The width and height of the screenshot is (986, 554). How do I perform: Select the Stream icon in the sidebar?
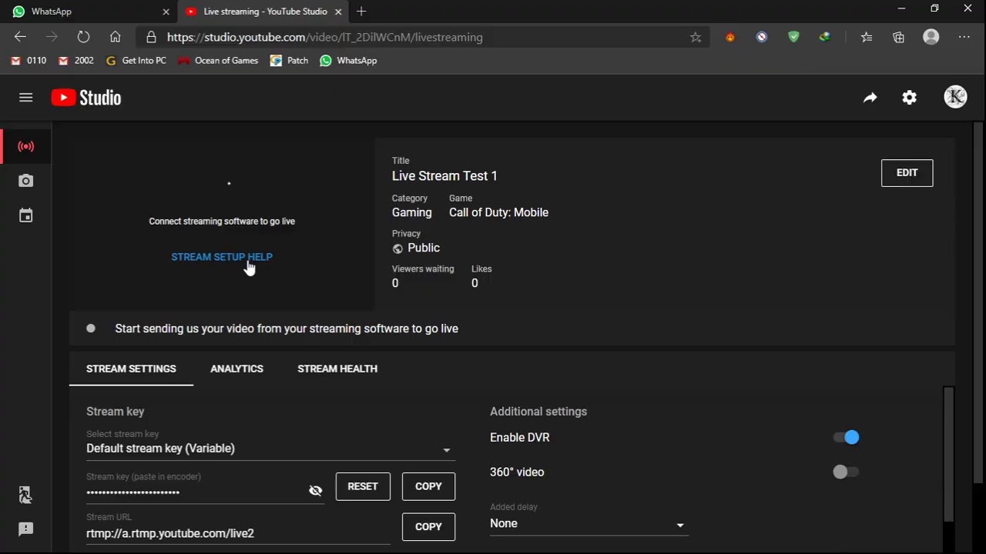[25, 146]
